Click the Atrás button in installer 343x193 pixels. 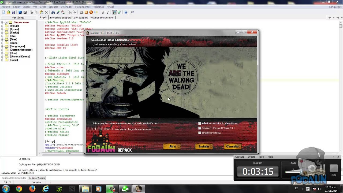coord(172,146)
